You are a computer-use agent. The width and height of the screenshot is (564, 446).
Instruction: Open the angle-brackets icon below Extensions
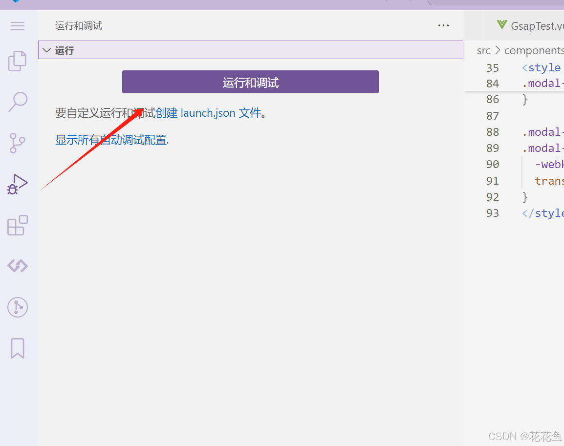[x=18, y=266]
